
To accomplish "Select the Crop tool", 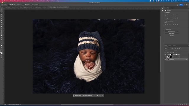I will (x=1, y=17).
